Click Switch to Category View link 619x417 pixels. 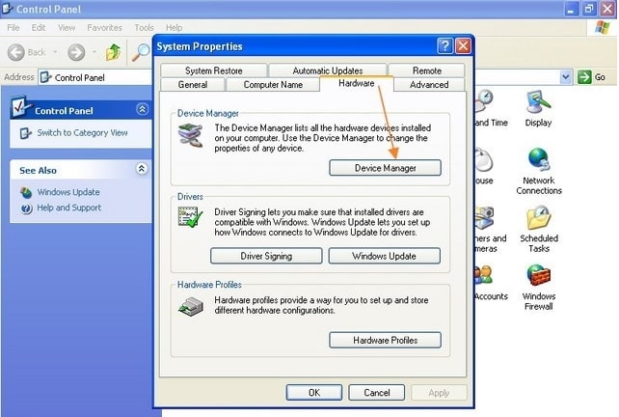pyautogui.click(x=82, y=133)
